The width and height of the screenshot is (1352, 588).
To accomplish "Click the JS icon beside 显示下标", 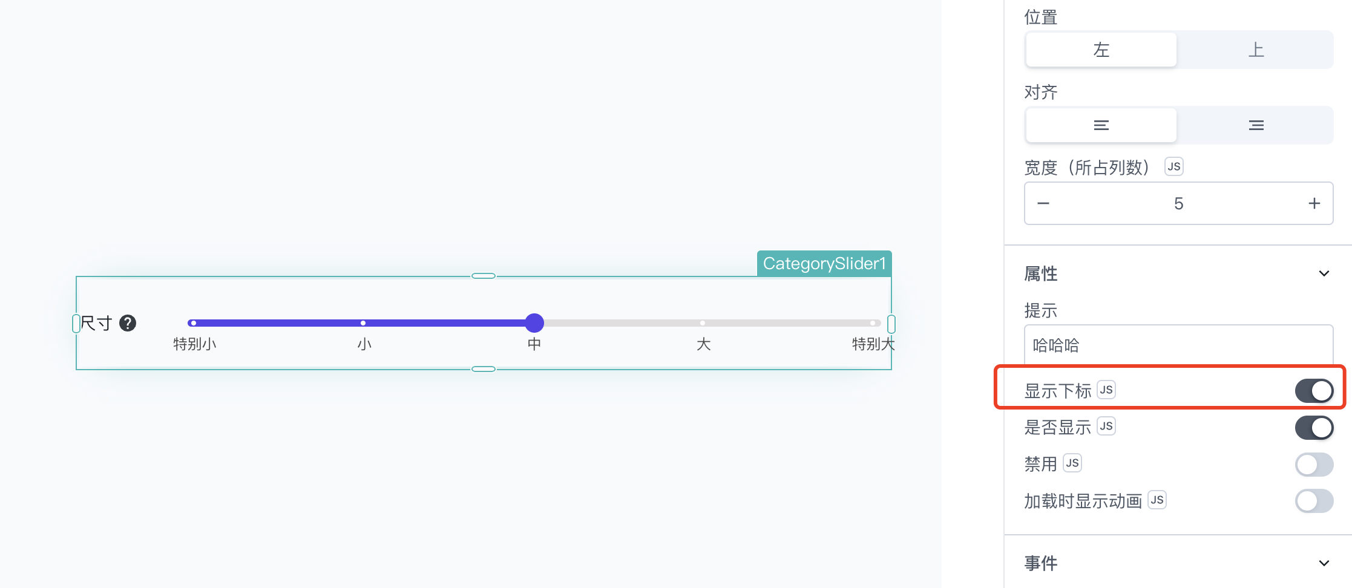I will point(1106,390).
